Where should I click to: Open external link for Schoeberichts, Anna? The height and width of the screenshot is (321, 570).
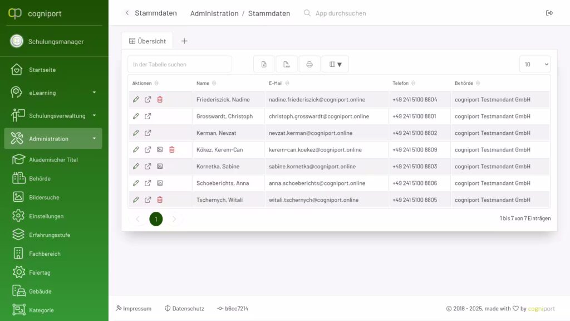tap(148, 183)
